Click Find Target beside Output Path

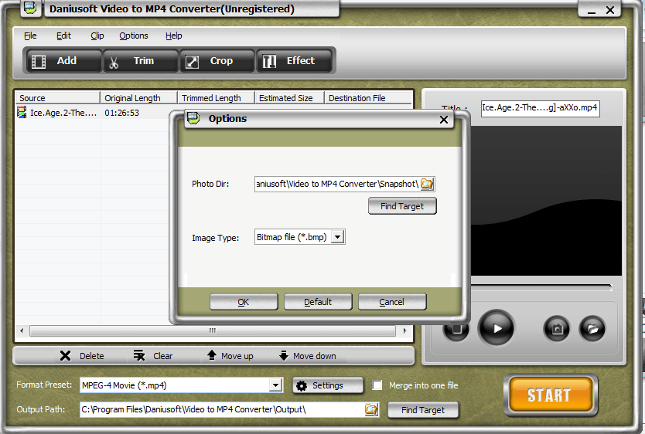423,410
